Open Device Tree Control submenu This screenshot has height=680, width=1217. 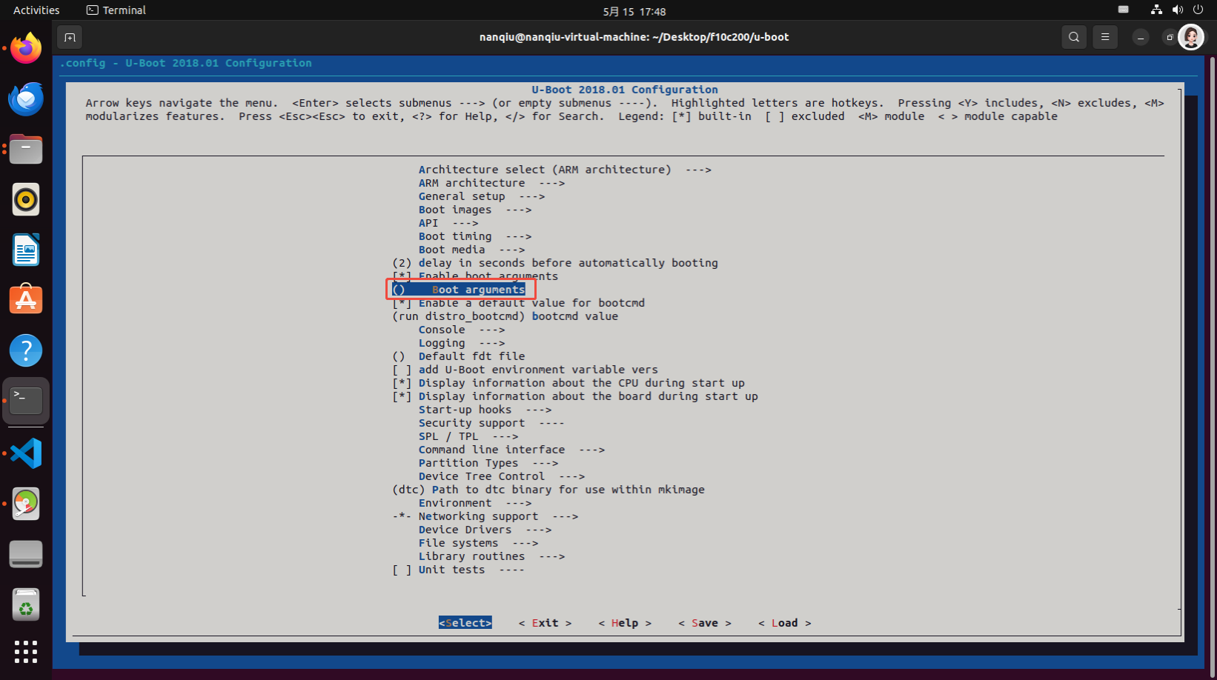pyautogui.click(x=502, y=476)
